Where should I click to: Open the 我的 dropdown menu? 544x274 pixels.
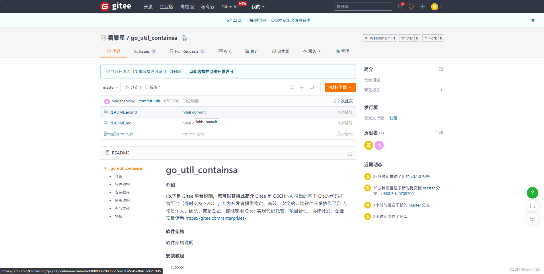258,7
